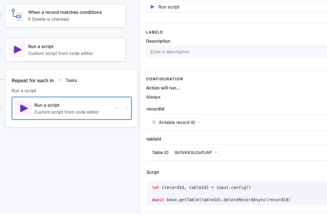327x214 pixels.
Task: Click the deleteRecordAsync line in Script editor
Action: pyautogui.click(x=221, y=200)
